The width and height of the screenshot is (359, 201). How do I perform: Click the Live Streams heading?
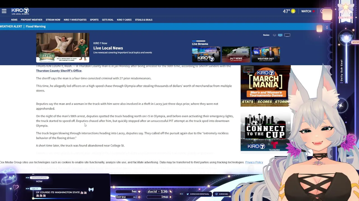pyautogui.click(x=200, y=44)
